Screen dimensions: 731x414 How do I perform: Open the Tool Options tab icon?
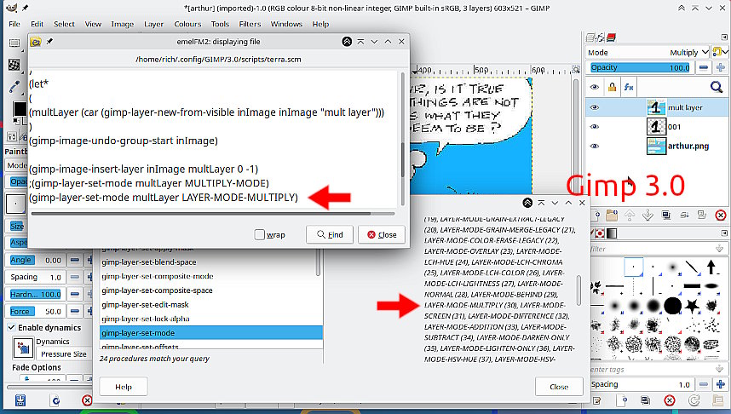click(11, 136)
